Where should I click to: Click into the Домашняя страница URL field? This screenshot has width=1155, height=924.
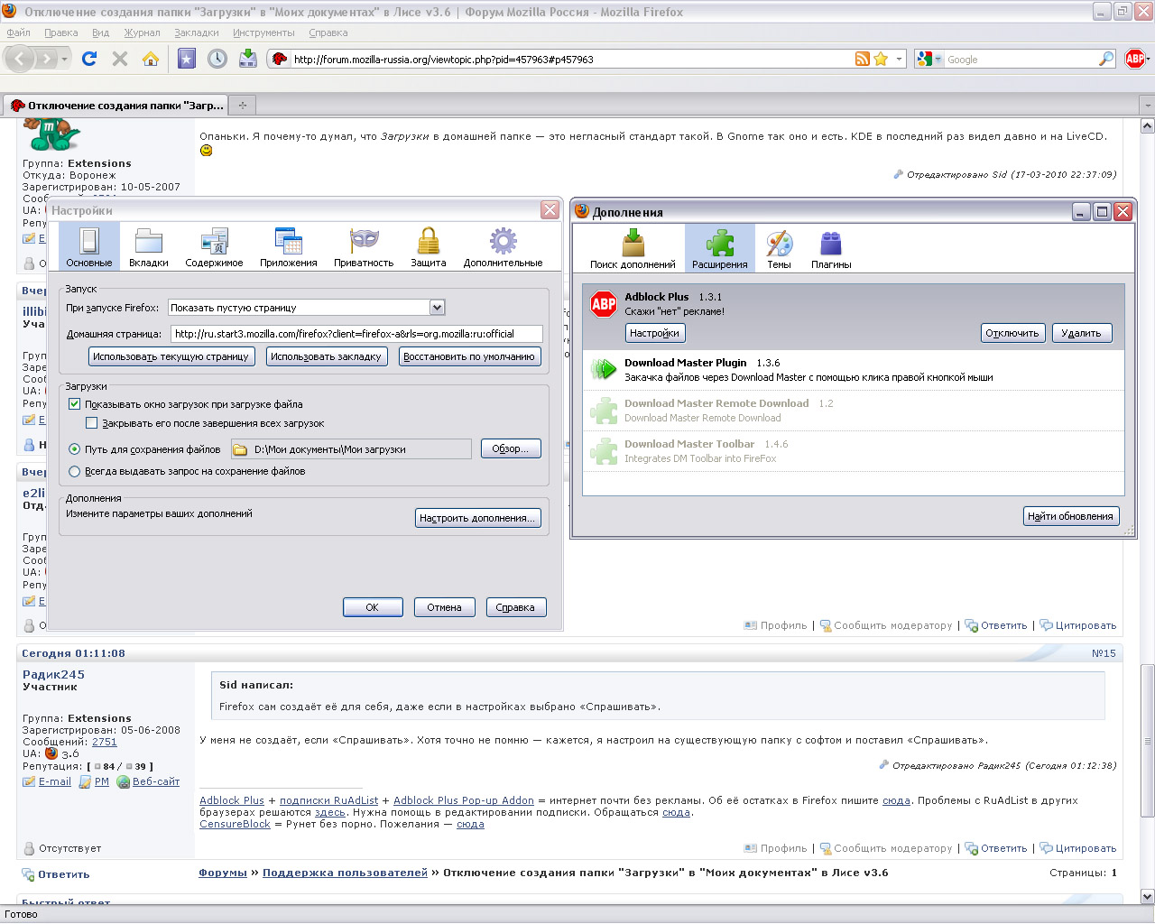356,334
